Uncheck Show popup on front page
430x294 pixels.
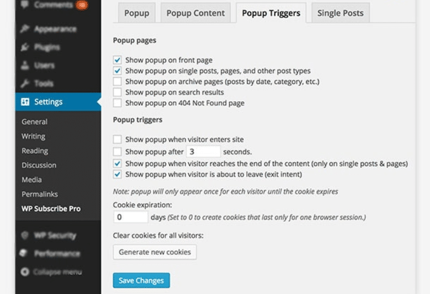click(x=117, y=60)
